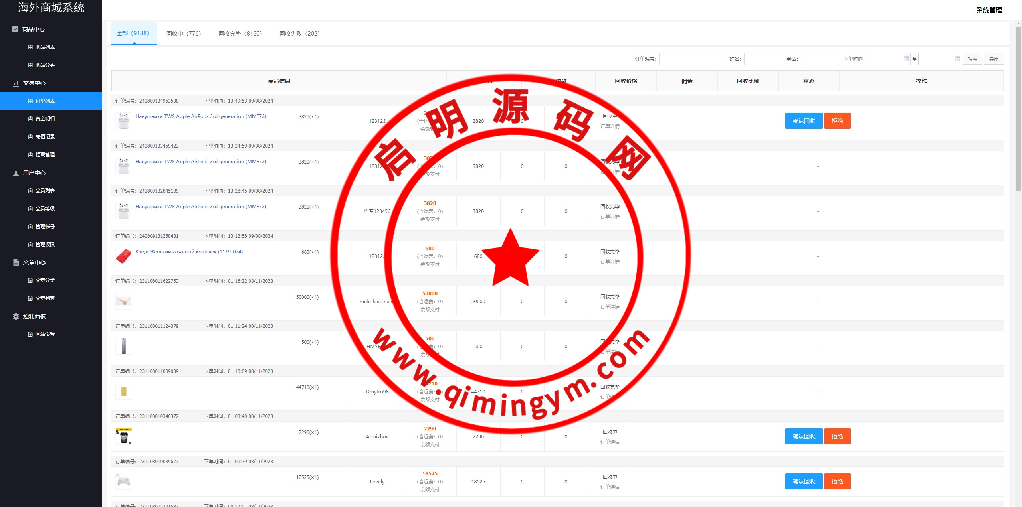Switch to the 回收失败 (202) tab
The height and width of the screenshot is (507, 1022).
click(299, 34)
